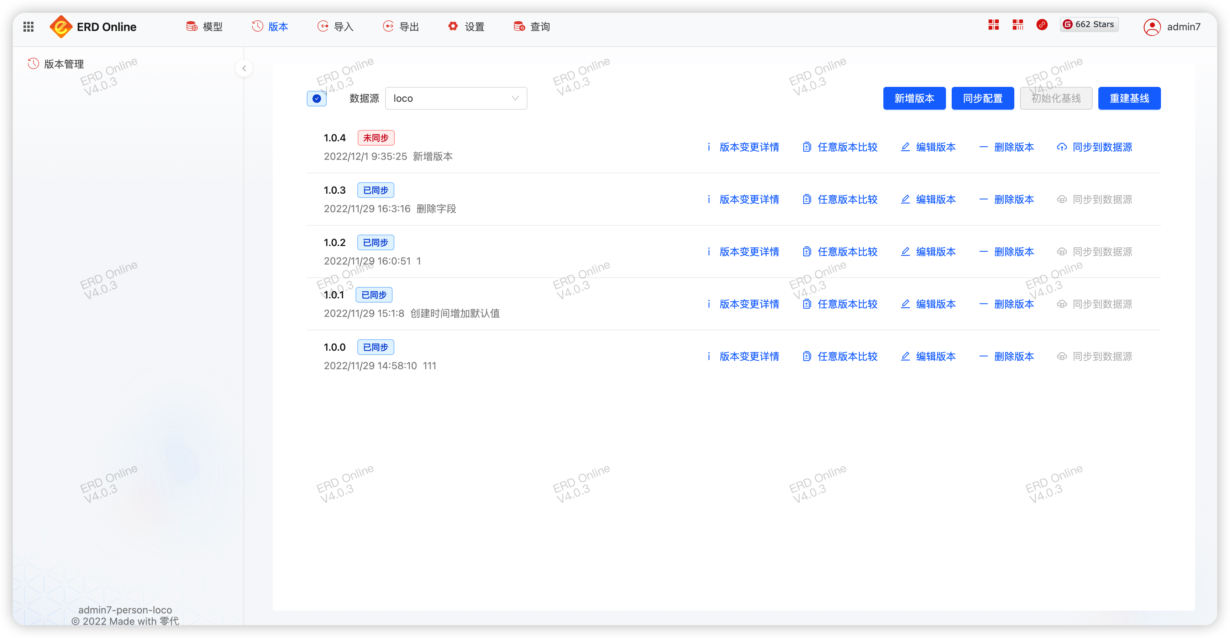Open the apps grid icon
The width and height of the screenshot is (1230, 638).
pyautogui.click(x=28, y=27)
